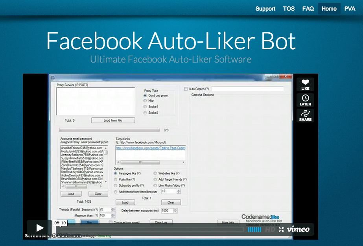Select account row "ZeniaNummib254@yahoo.com"
This screenshot has width=363, height=246.
[x=82, y=165]
